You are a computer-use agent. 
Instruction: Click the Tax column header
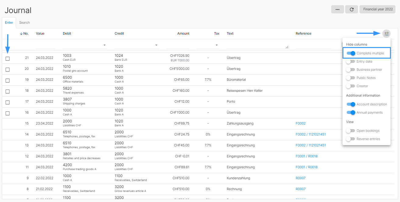[217, 33]
